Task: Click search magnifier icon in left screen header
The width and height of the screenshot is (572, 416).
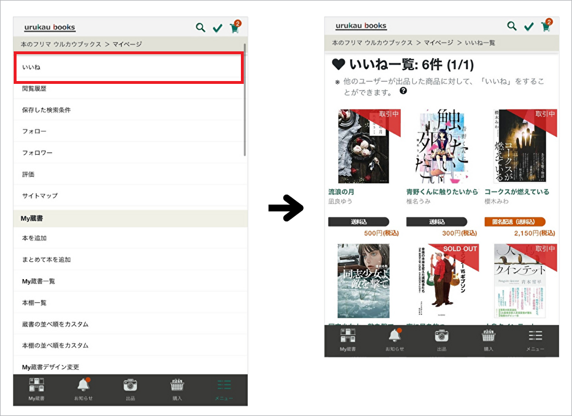Action: [200, 27]
